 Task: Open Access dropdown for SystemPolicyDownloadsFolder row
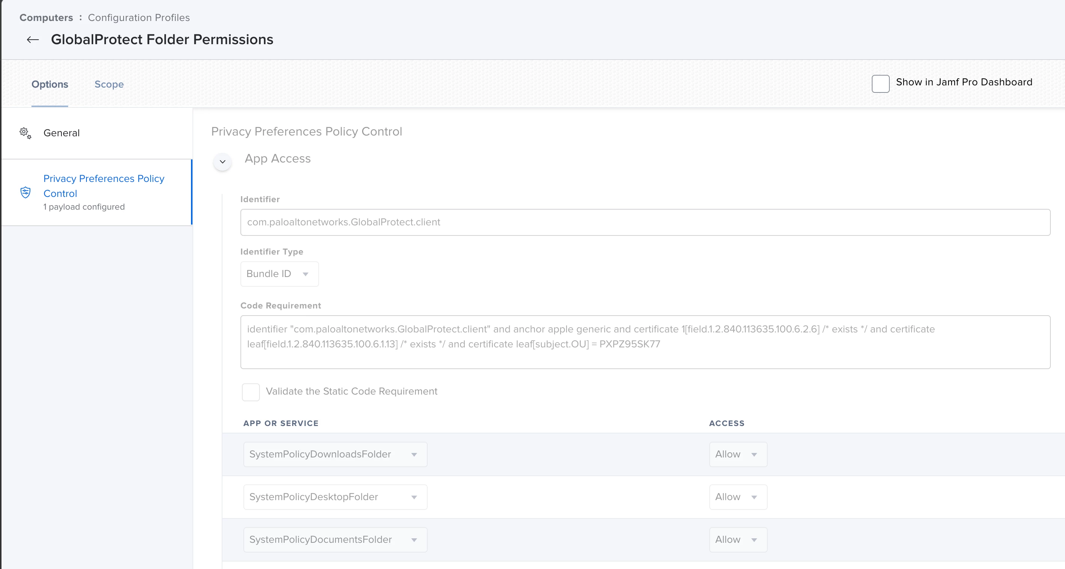pos(738,454)
